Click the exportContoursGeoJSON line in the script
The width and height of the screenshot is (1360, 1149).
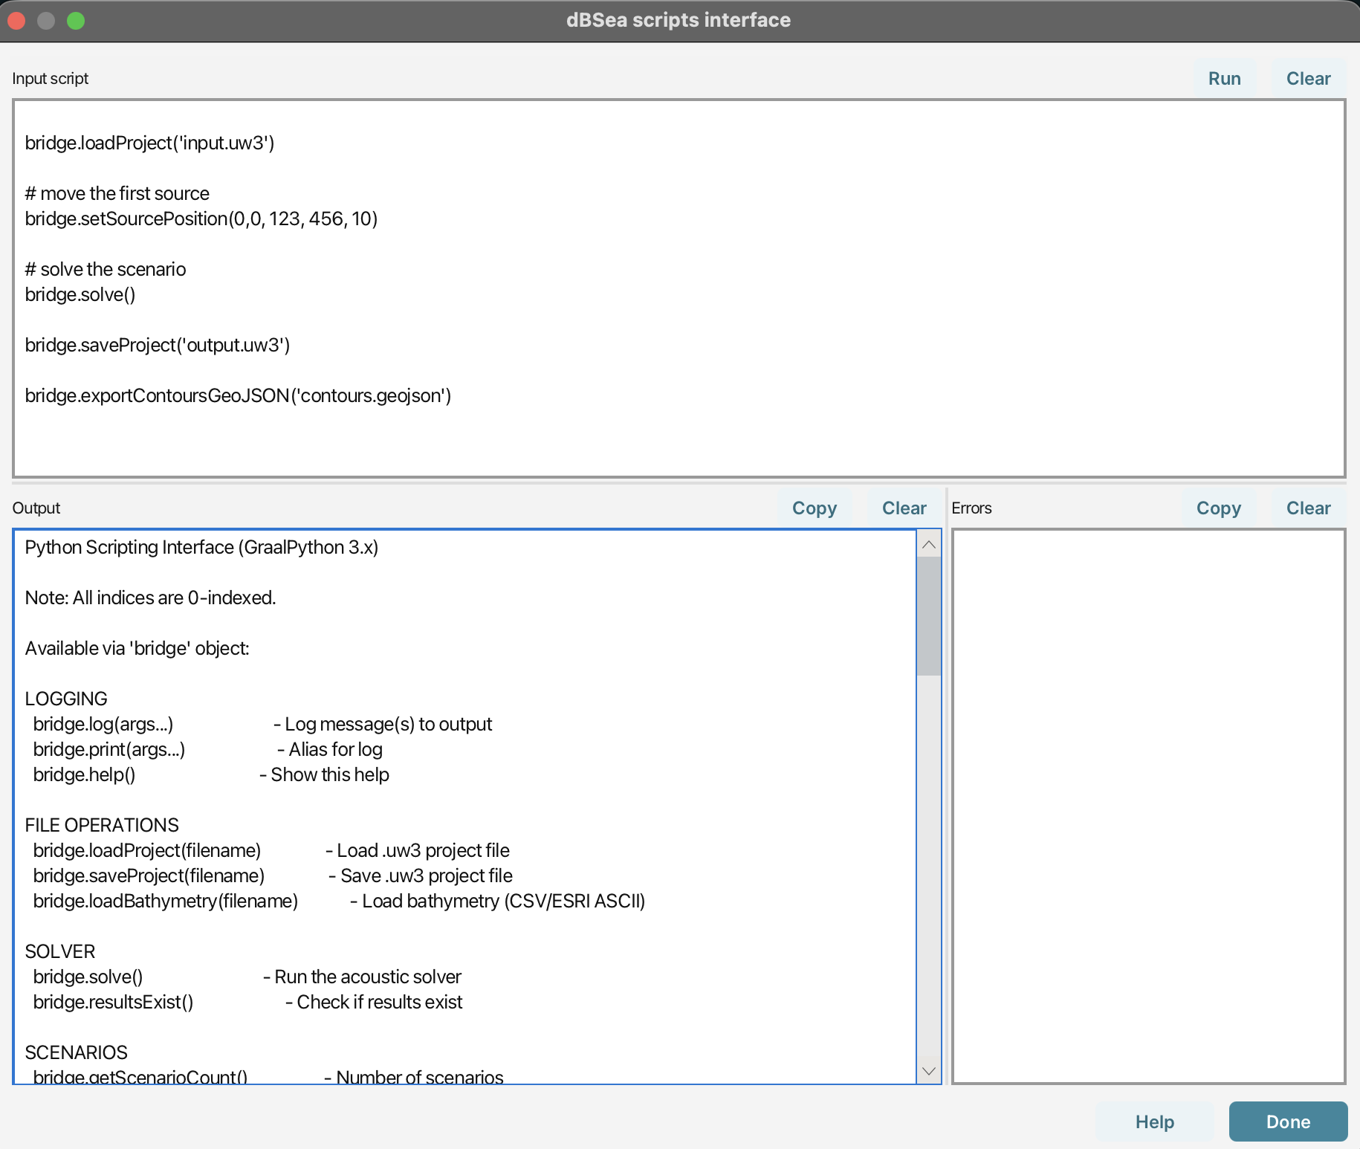tap(238, 395)
